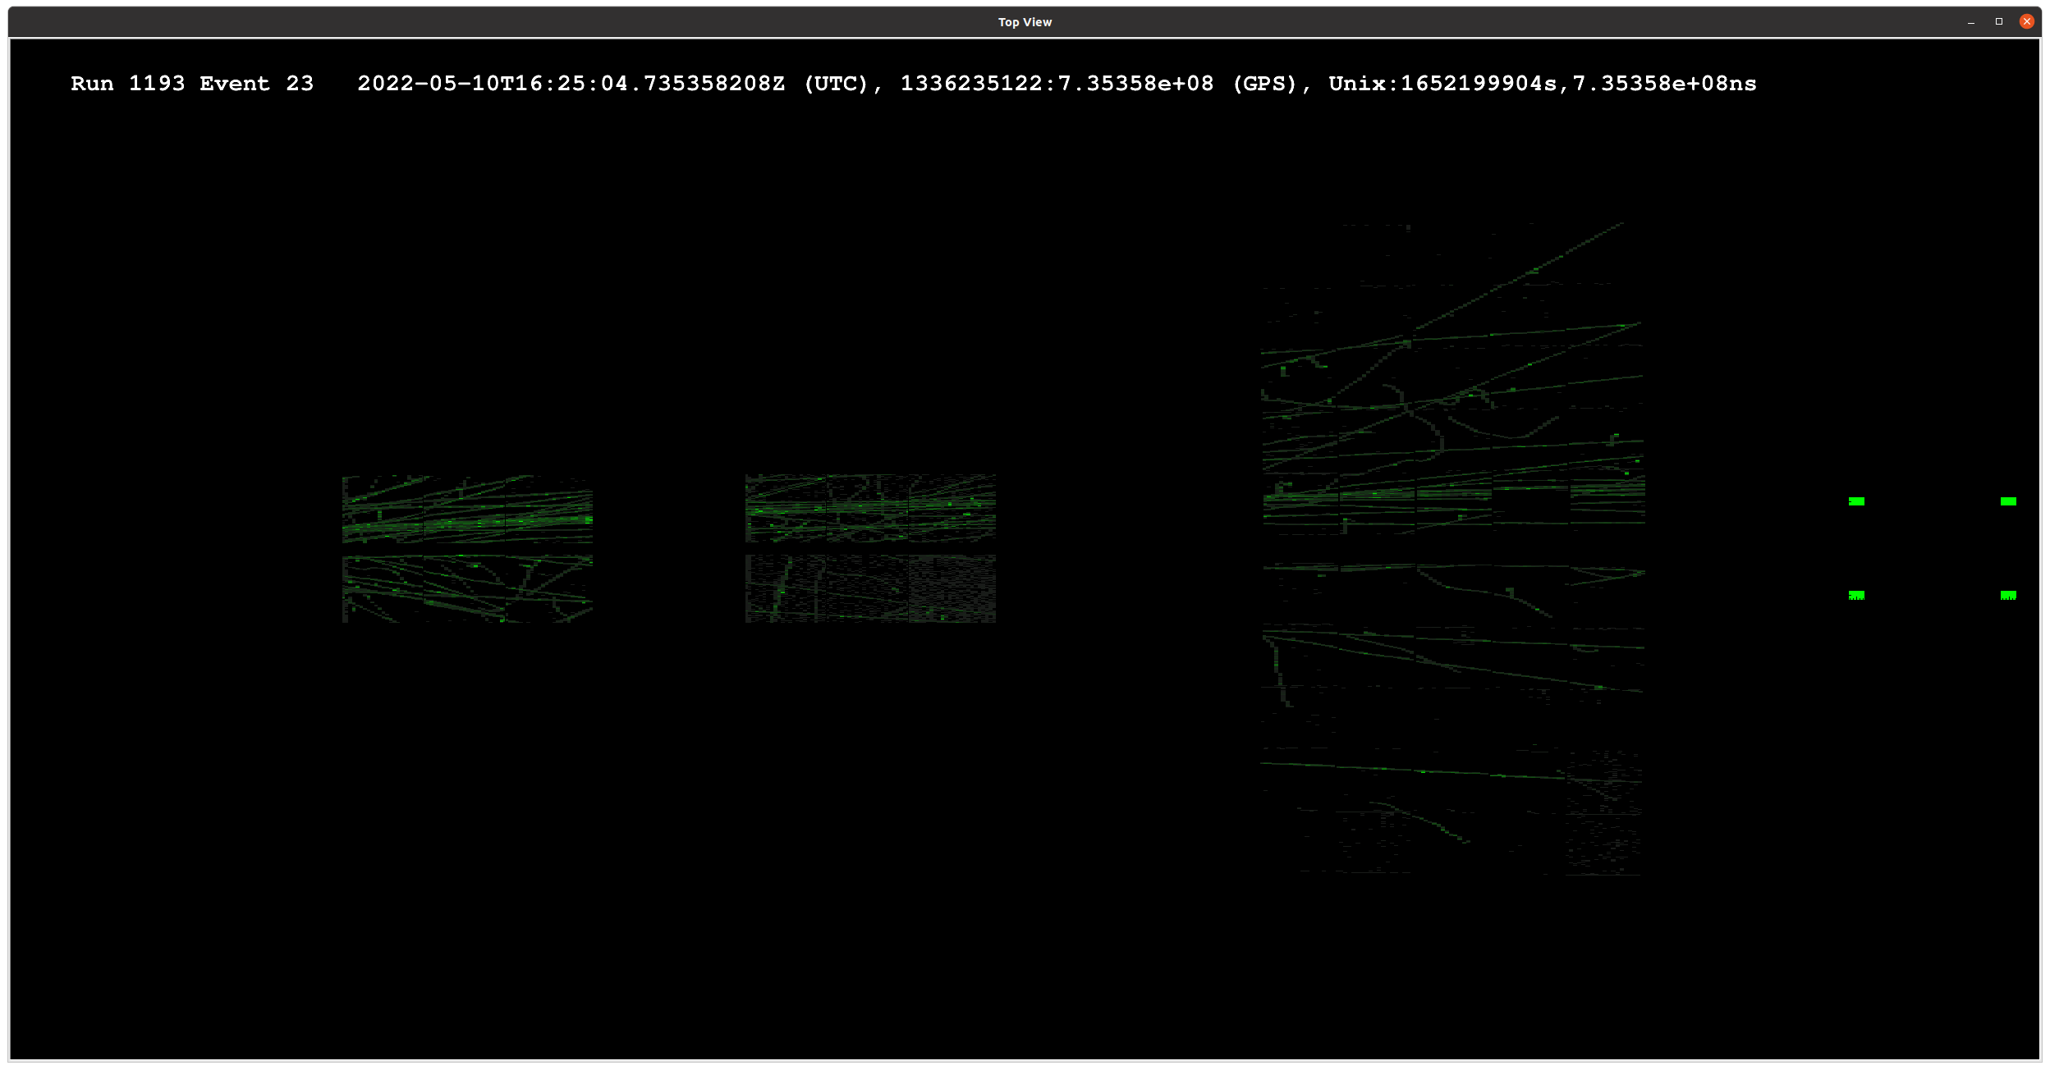
Task: Maximize the Top View window
Action: pyautogui.click(x=1999, y=22)
